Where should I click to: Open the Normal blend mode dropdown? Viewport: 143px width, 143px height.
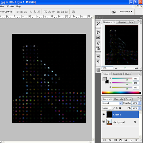click(112, 103)
